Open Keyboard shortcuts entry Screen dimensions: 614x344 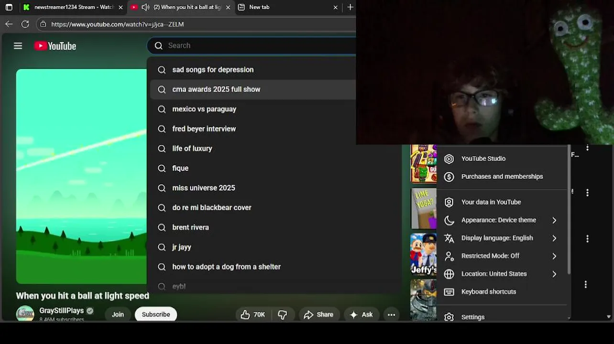coord(502,291)
